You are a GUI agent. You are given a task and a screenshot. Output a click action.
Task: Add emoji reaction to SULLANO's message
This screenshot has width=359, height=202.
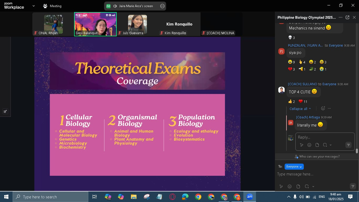(323, 108)
